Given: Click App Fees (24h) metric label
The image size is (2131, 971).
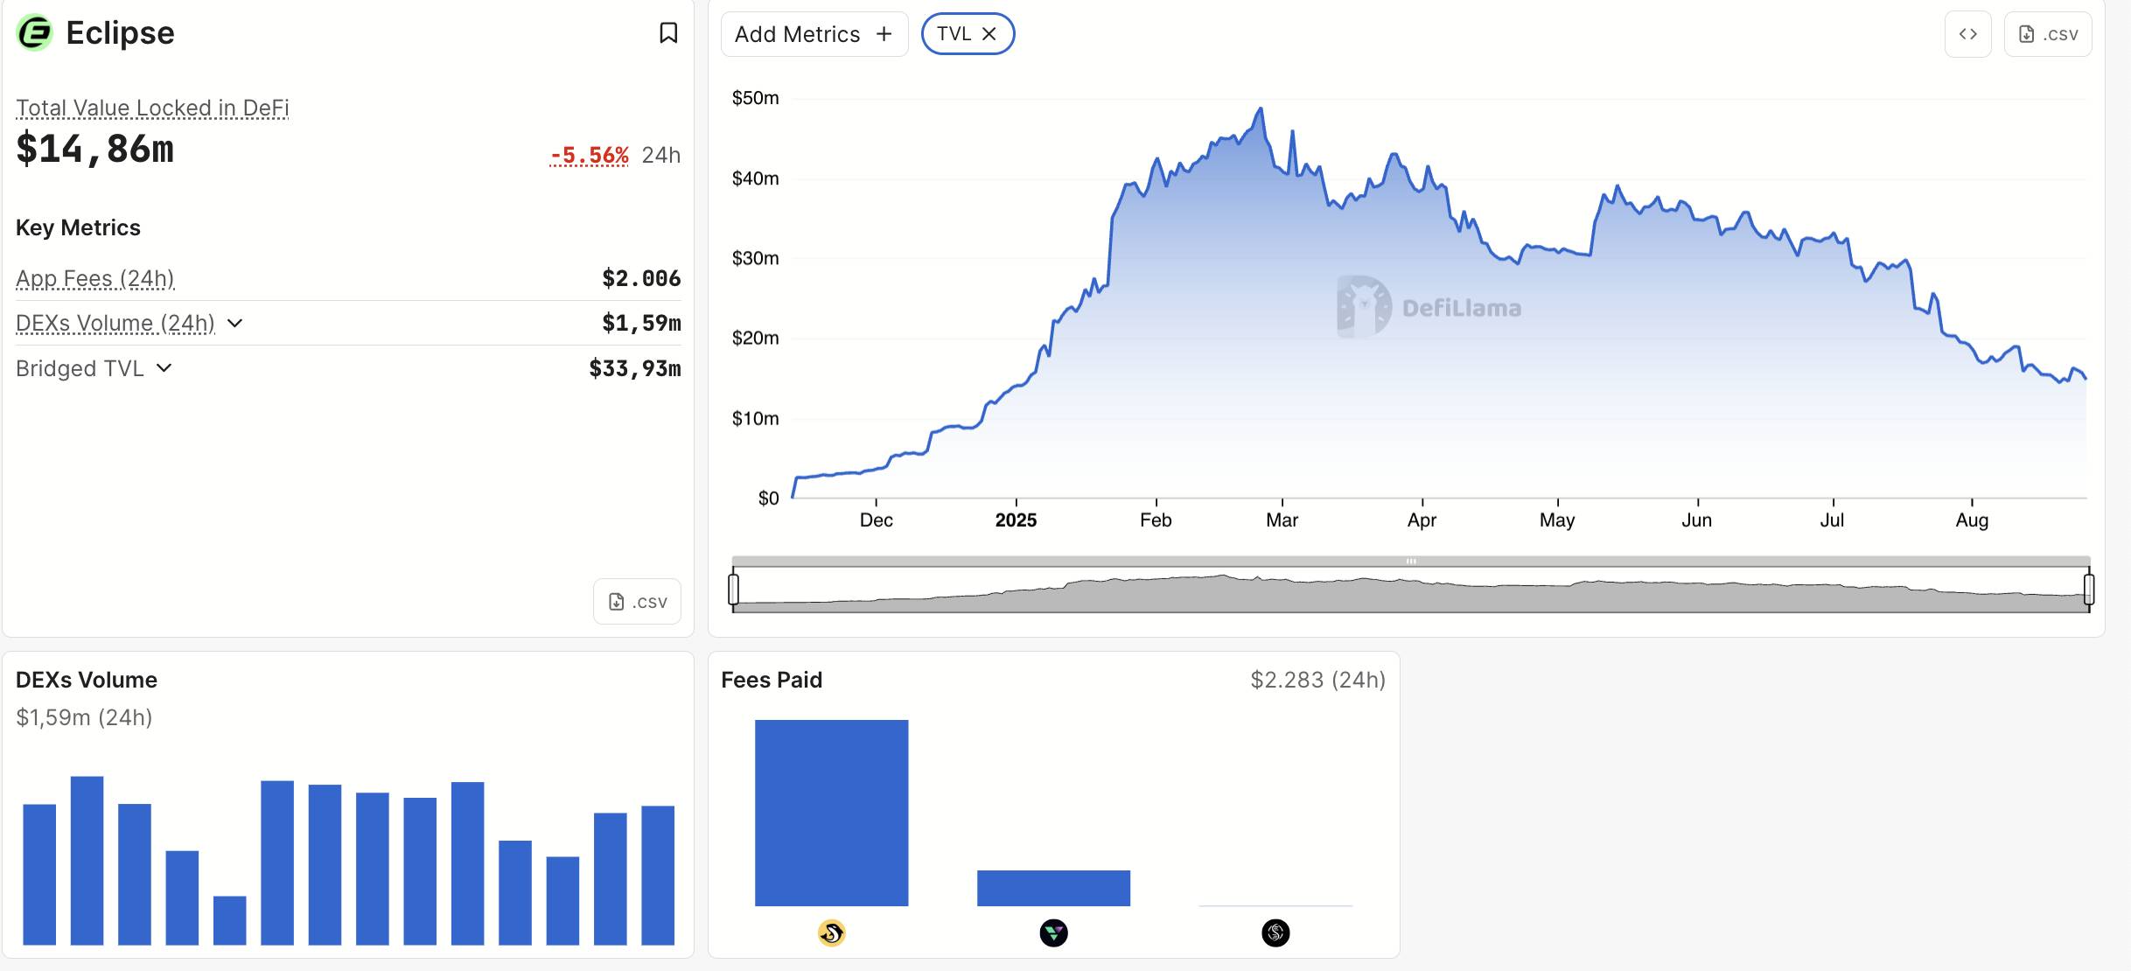Looking at the screenshot, I should coord(95,278).
